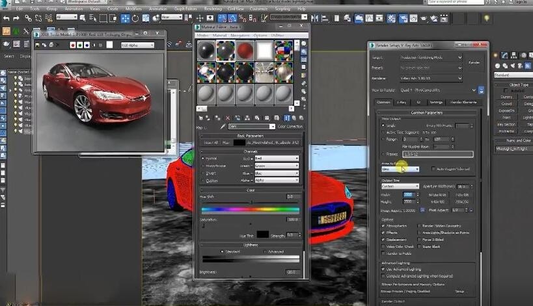Image resolution: width=533 pixels, height=306 pixels.
Task: Switch to the Render Elements tab
Action: point(463,102)
